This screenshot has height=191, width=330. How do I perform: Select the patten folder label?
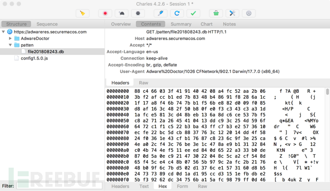[x=27, y=45]
